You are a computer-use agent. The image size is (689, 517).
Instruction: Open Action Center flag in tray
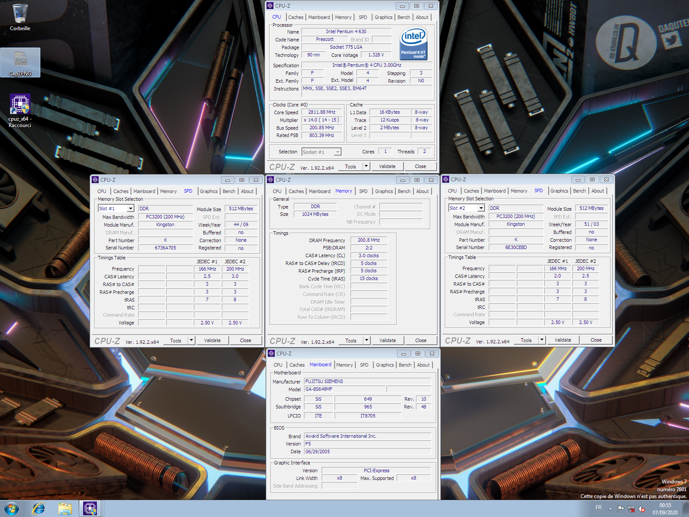(x=621, y=509)
